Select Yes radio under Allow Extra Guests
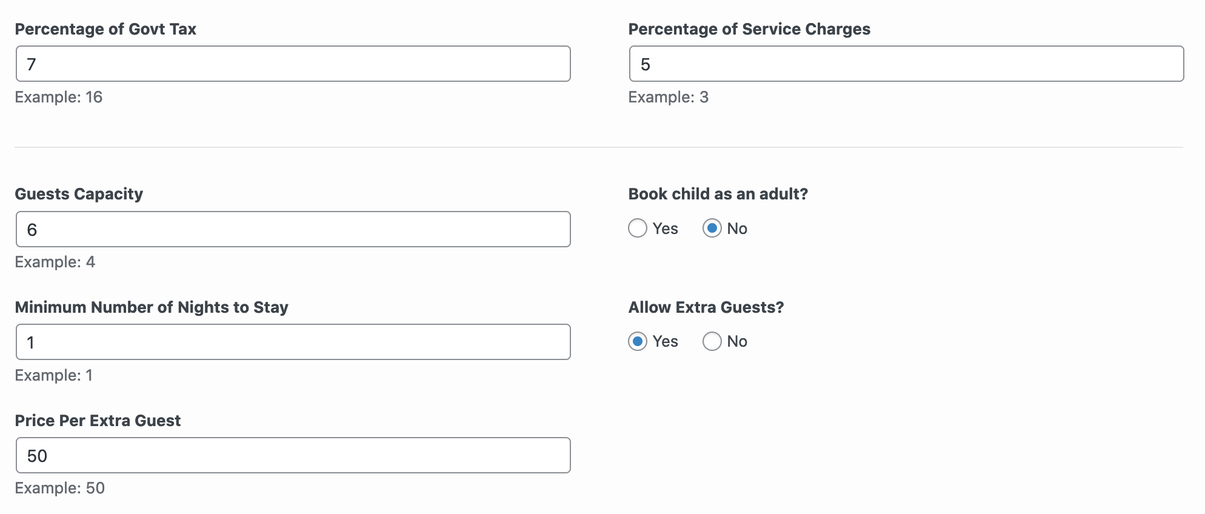This screenshot has width=1205, height=514. (x=638, y=341)
